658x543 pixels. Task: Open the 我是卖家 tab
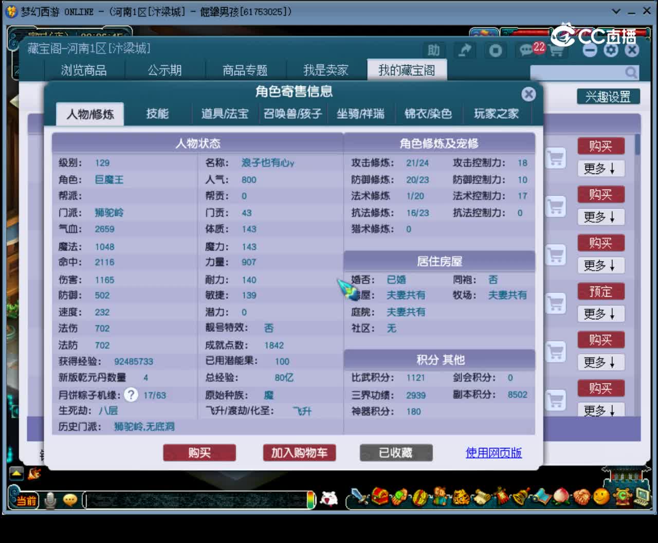coord(326,70)
